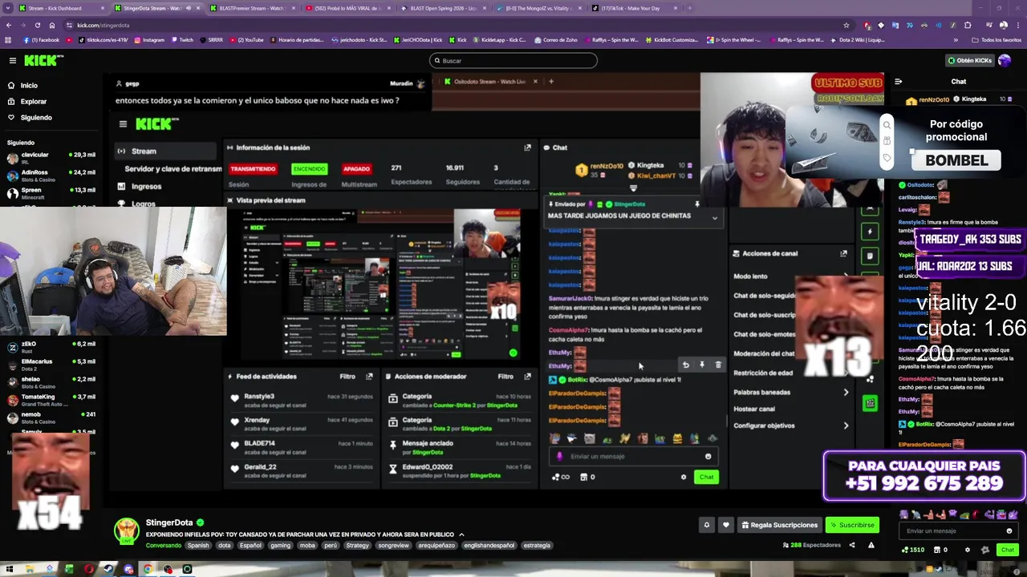Reload the page with browser refresh icon

click(x=37, y=25)
